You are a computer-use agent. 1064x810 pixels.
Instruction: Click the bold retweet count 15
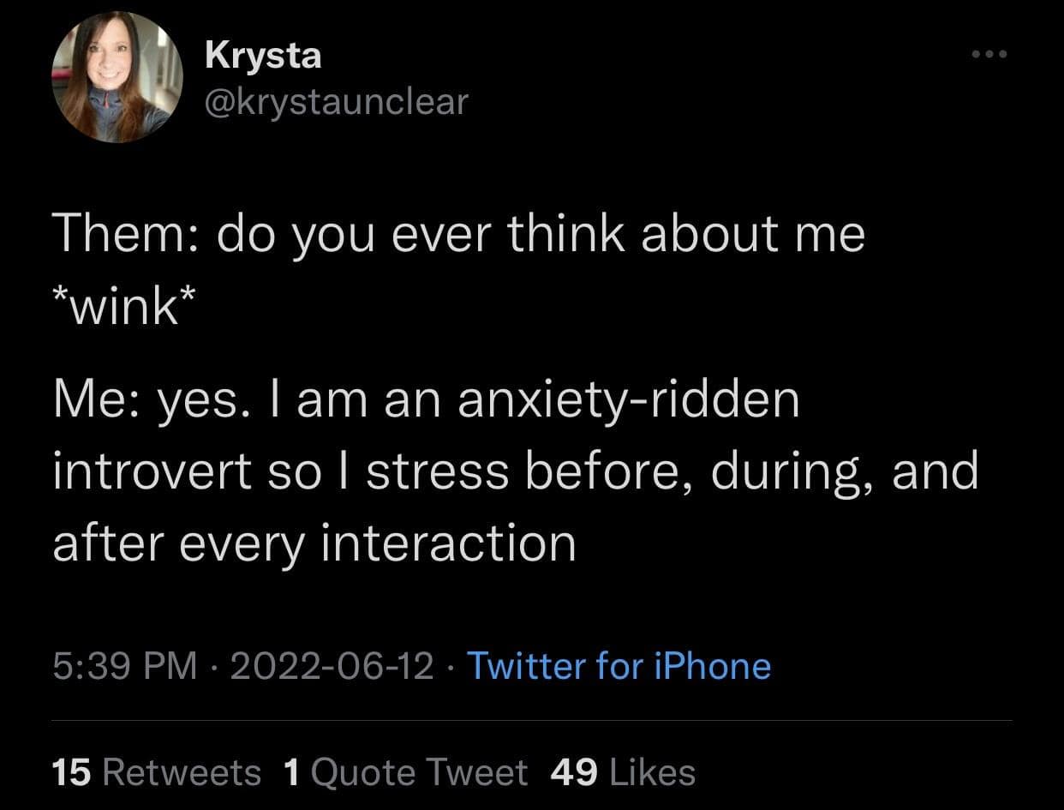[71, 772]
